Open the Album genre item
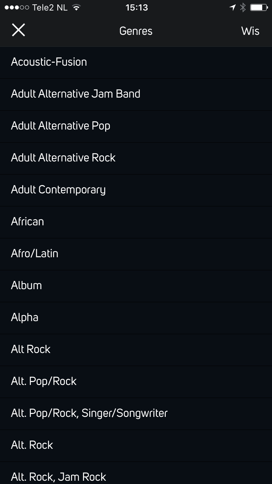 pos(136,286)
